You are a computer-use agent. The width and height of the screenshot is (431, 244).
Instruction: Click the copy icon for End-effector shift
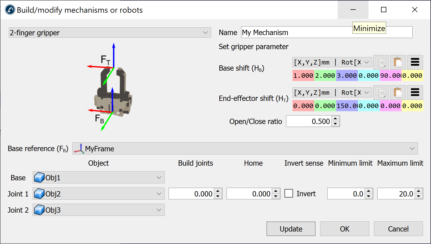[x=381, y=93]
